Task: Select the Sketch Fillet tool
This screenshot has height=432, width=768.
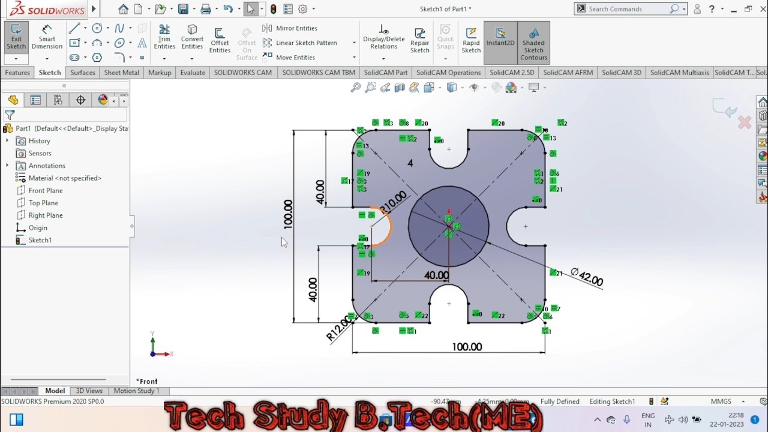Action: [119, 58]
